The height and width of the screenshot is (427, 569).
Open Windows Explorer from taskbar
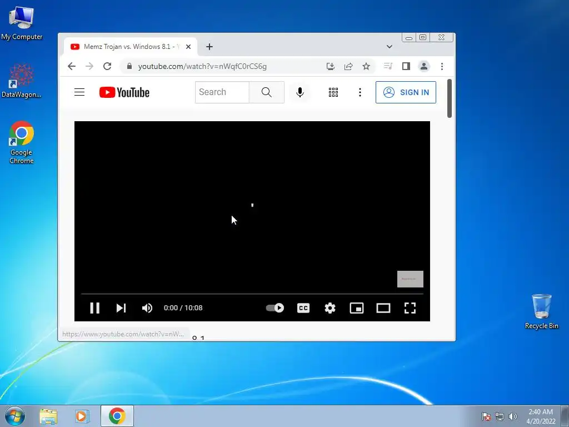(48, 416)
